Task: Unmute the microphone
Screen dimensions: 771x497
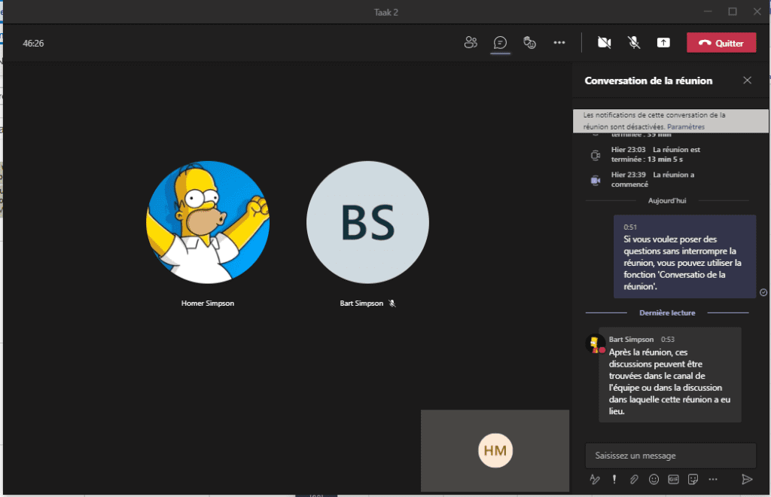Action: (x=634, y=43)
